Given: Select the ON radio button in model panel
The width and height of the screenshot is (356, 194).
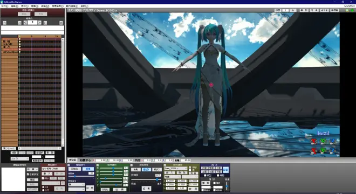Looking at the screenshot, I should pyautogui.click(x=43, y=187).
